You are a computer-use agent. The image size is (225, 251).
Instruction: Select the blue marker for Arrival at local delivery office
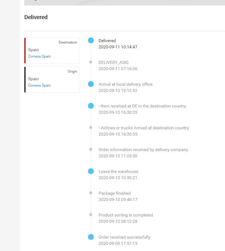click(x=91, y=84)
